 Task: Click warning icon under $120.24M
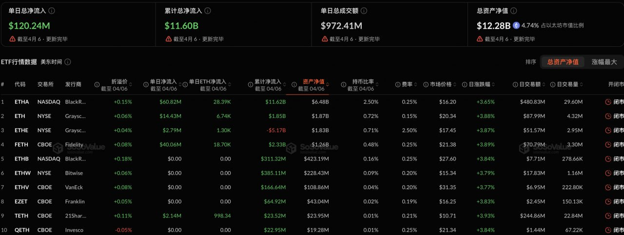[x=12, y=39]
